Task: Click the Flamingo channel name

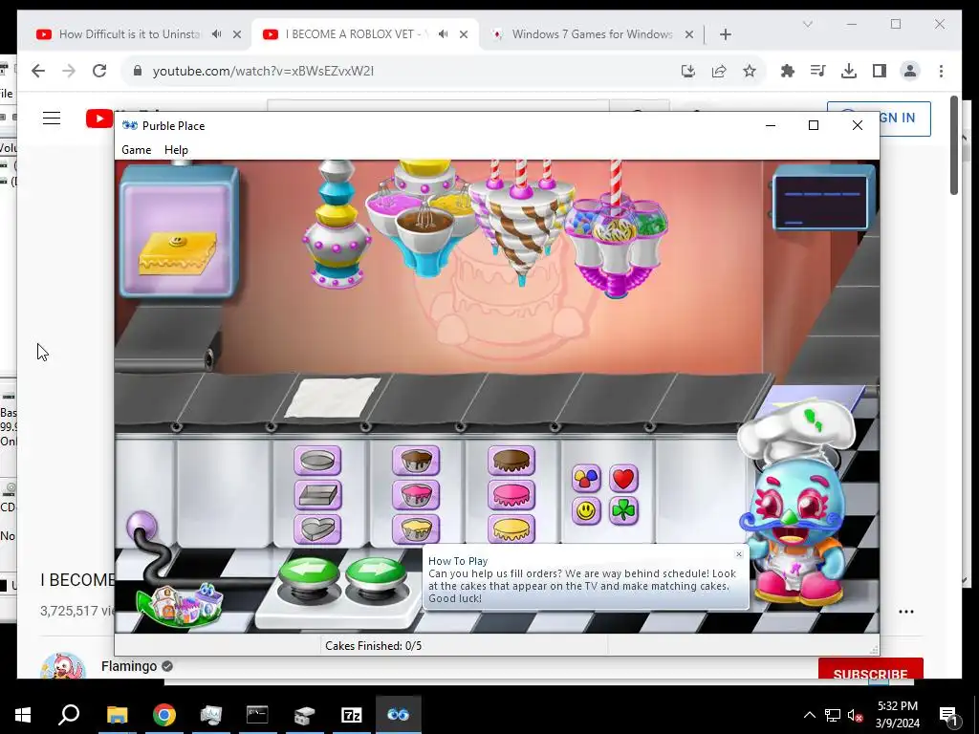Action: click(x=129, y=666)
